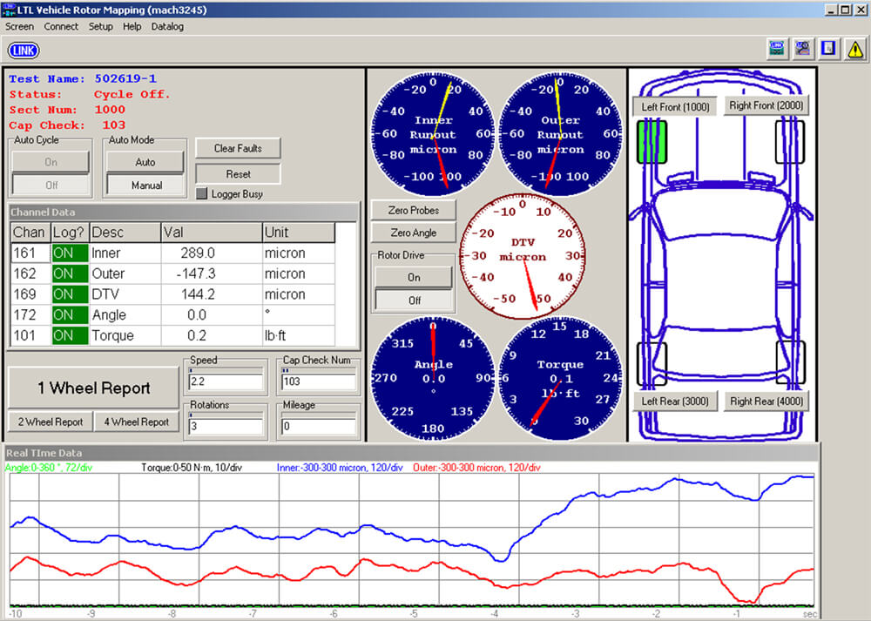Select the Right Rear (4000) button

[766, 401]
